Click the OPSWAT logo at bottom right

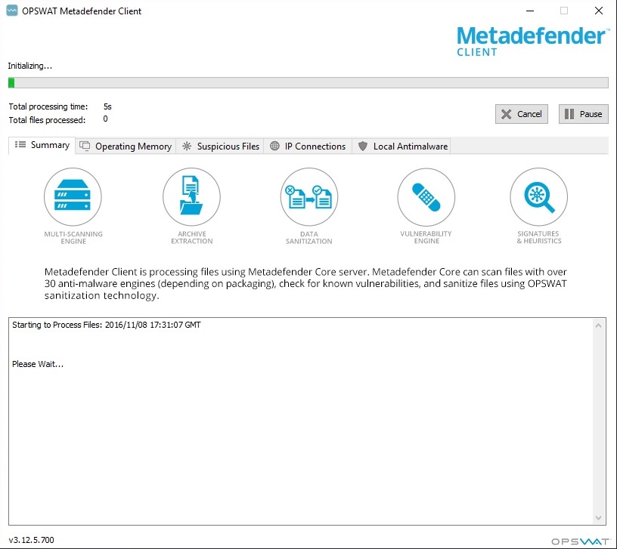coord(580,541)
